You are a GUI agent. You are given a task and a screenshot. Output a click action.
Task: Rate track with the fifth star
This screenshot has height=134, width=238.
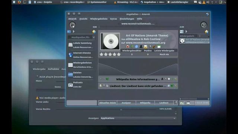tap(119, 54)
